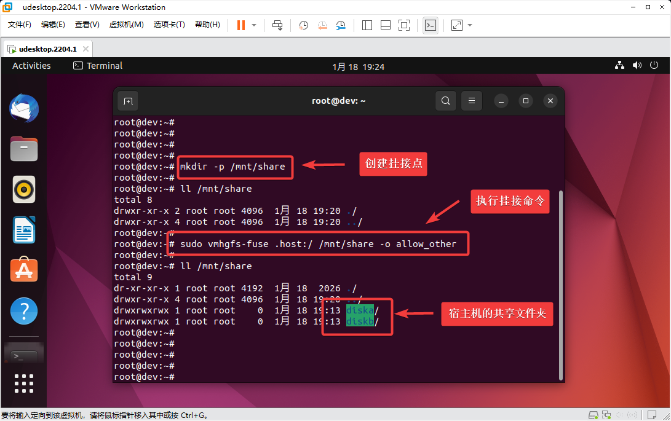Toggle the thumbnail bar view
Viewport: 671px width, 421px height.
pyautogui.click(x=386, y=25)
